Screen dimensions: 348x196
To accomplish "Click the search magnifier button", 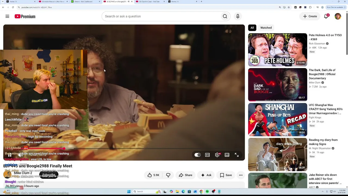I will (225, 16).
